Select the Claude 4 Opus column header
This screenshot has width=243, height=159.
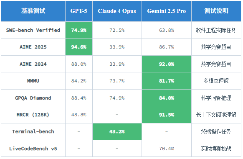(x=117, y=11)
